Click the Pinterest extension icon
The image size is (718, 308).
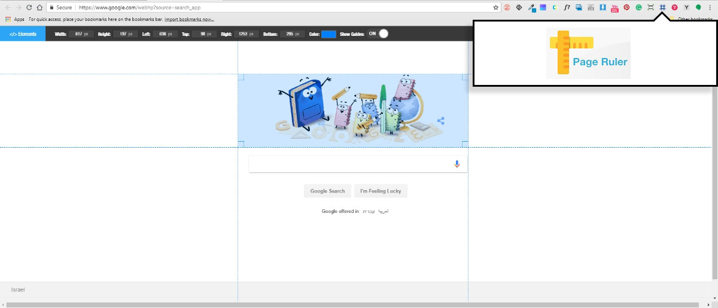tap(626, 8)
